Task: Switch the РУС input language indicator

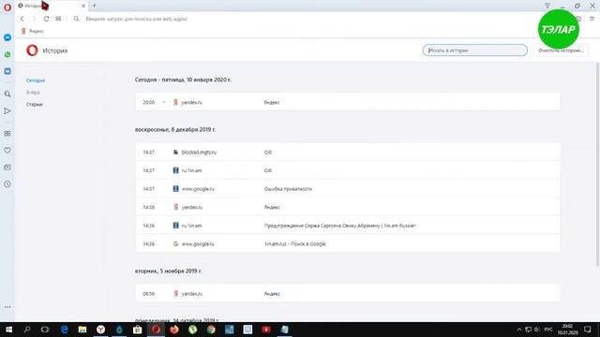Action: 548,330
